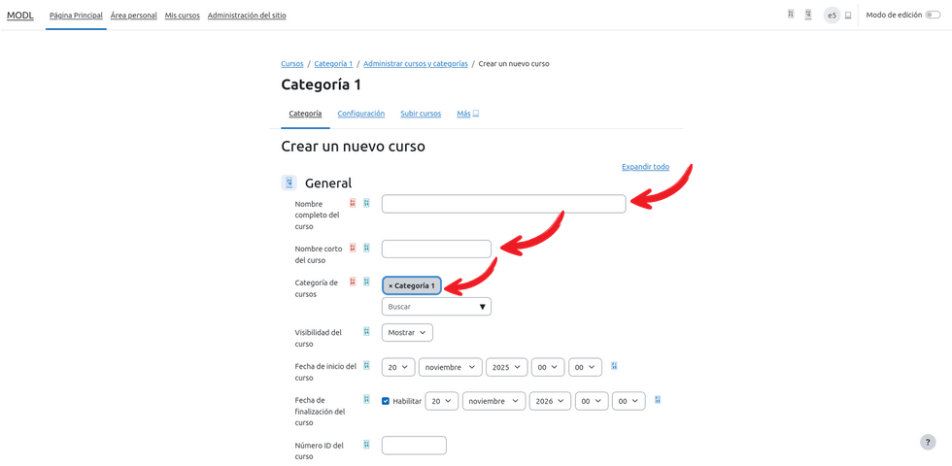Click the round question mark help button
Viewport: 952px width, 466px height.
(928, 442)
